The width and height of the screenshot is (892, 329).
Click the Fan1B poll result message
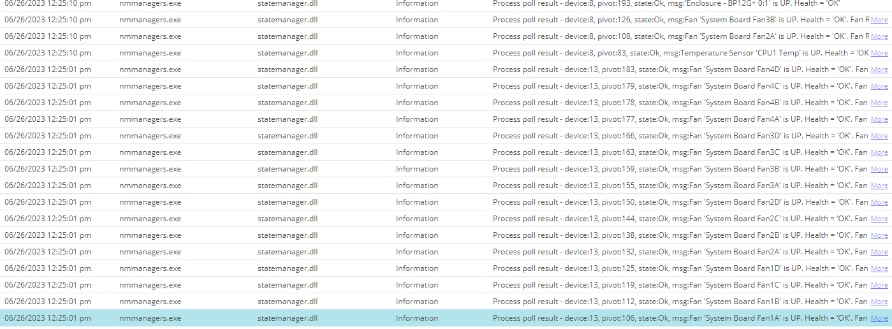(x=681, y=302)
